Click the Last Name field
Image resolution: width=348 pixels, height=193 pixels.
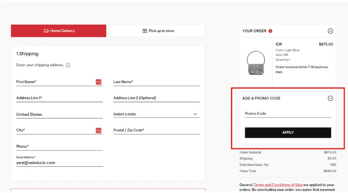(x=156, y=82)
